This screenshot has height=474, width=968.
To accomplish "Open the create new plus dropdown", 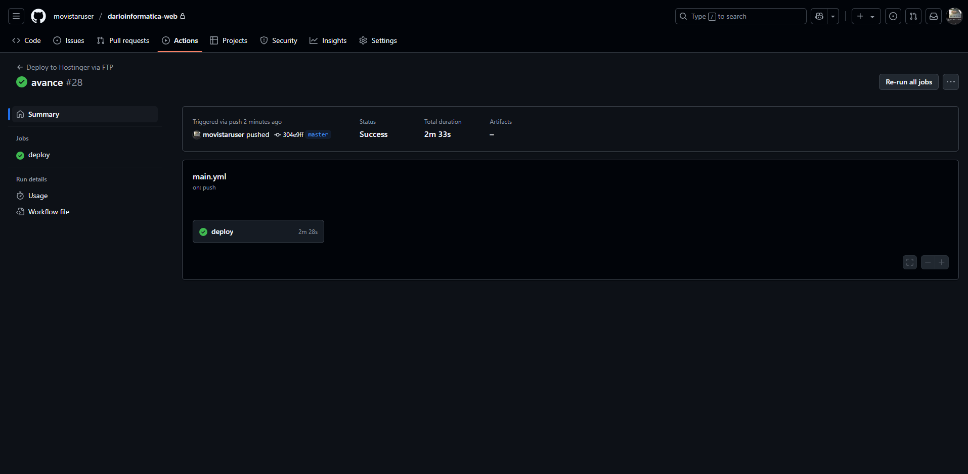I will (866, 16).
